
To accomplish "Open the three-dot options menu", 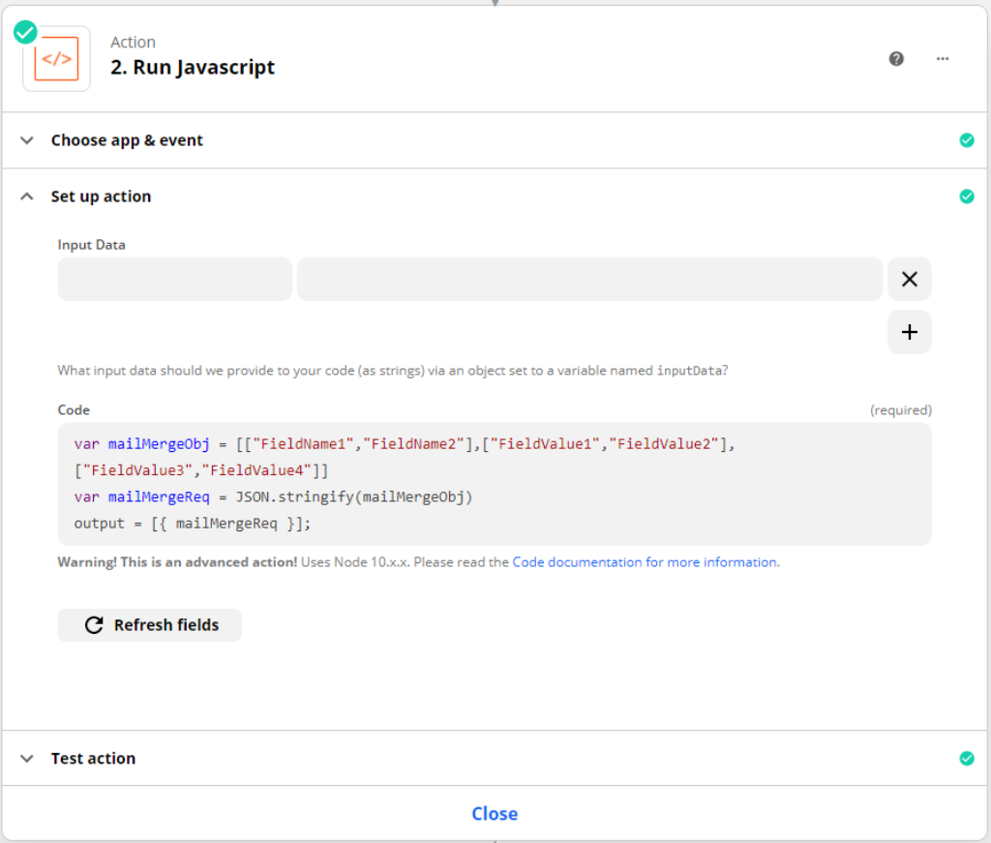I will tap(942, 58).
